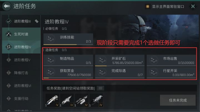The height and width of the screenshot is (112, 200).
Task: Click the 获取赏金 progress bar
Action: [68, 78]
